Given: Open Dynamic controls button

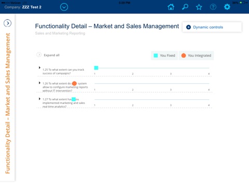Looking at the screenshot, I should coord(212,27).
